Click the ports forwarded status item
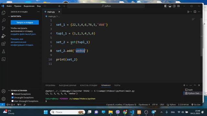The width and height of the screenshot is (207, 116). (19, 104)
